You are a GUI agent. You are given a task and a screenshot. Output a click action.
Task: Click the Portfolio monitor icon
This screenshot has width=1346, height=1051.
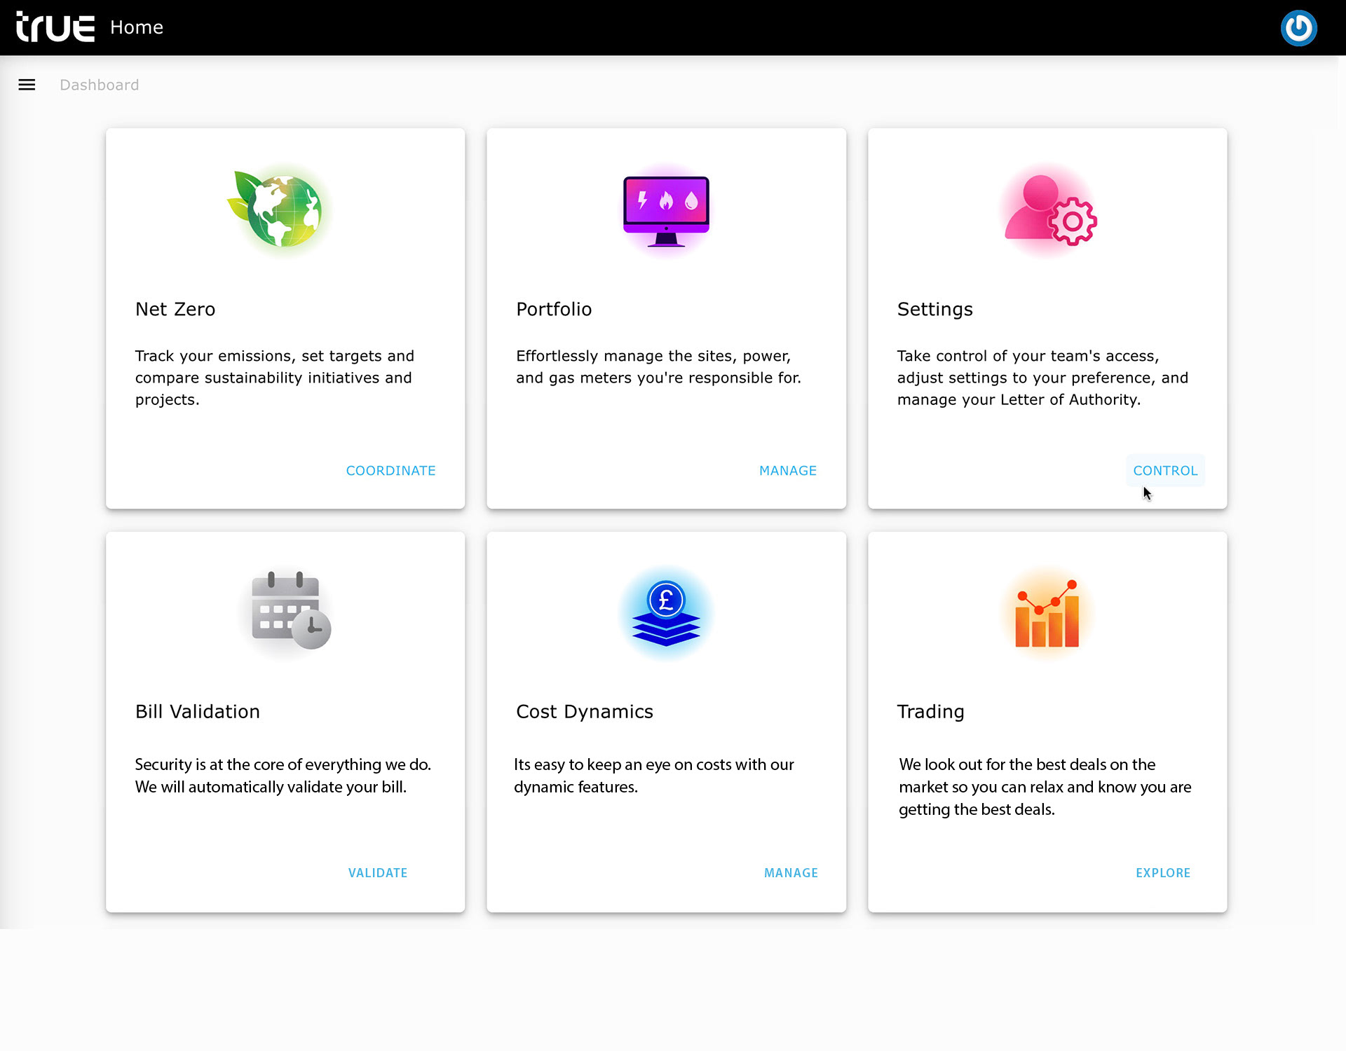click(x=666, y=210)
